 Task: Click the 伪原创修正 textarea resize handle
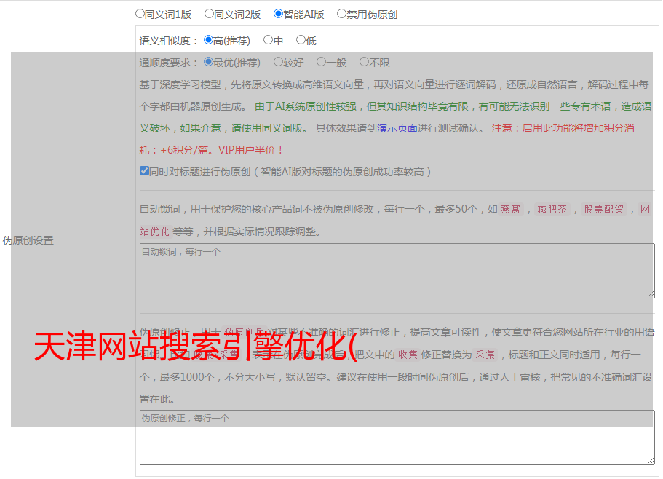(651, 460)
